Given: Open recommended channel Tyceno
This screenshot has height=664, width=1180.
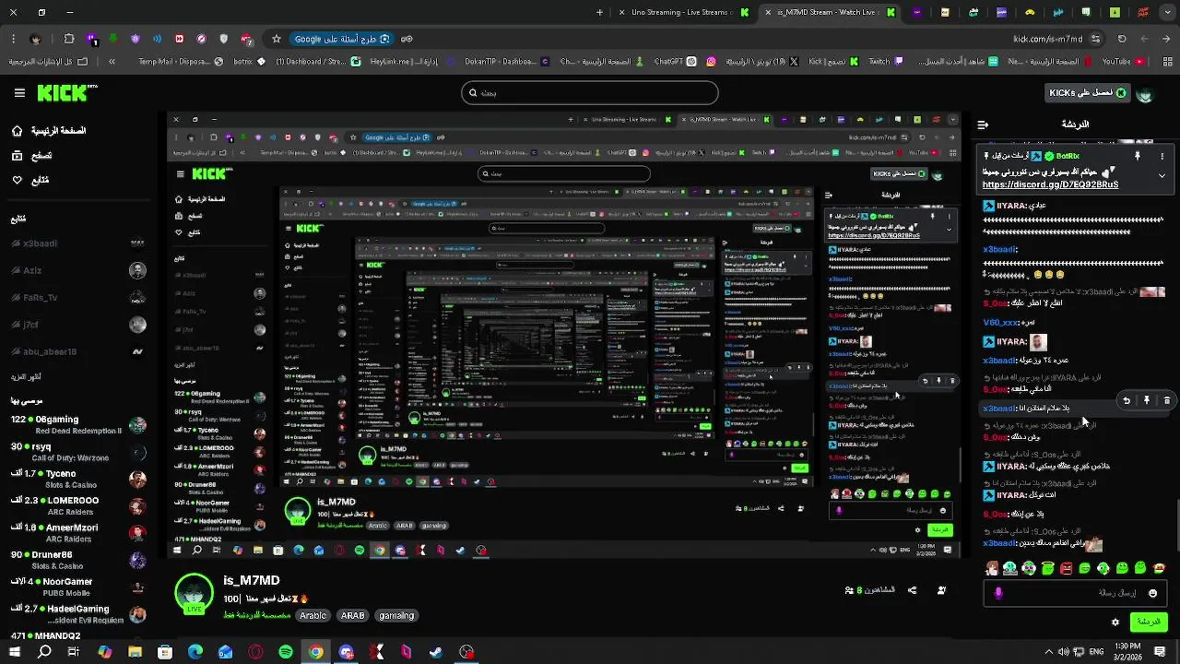Looking at the screenshot, I should (78, 479).
